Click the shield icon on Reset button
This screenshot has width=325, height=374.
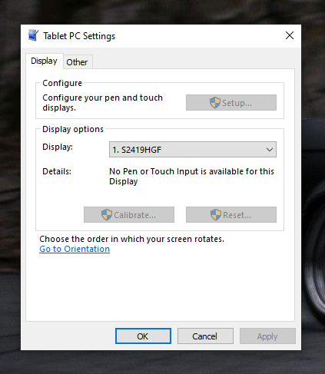[x=216, y=215]
